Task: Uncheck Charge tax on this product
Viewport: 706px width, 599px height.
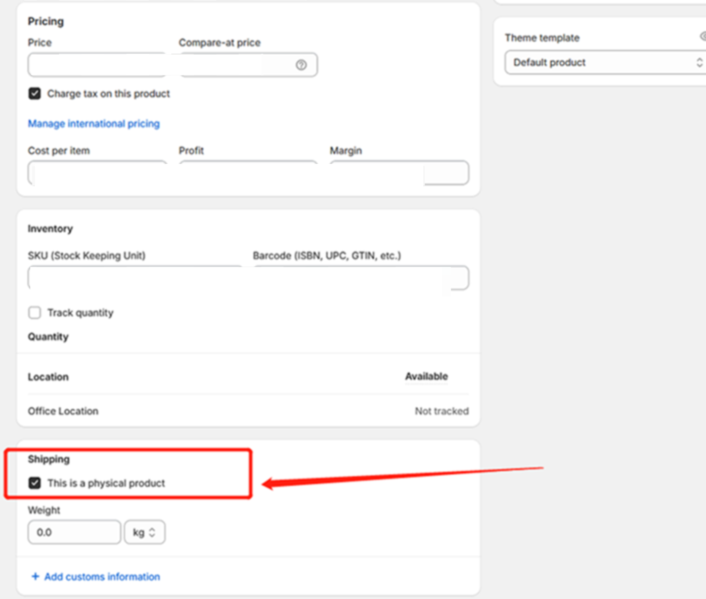Action: tap(34, 94)
